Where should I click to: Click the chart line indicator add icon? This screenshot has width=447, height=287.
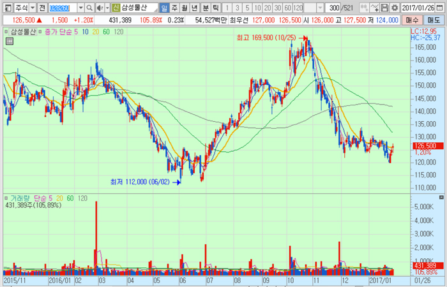coord(376,8)
